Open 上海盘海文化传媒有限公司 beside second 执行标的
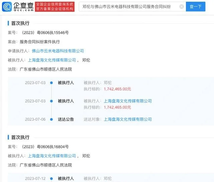Image resolution: width=214 pixels, height=182 pixels. pos(128,101)
